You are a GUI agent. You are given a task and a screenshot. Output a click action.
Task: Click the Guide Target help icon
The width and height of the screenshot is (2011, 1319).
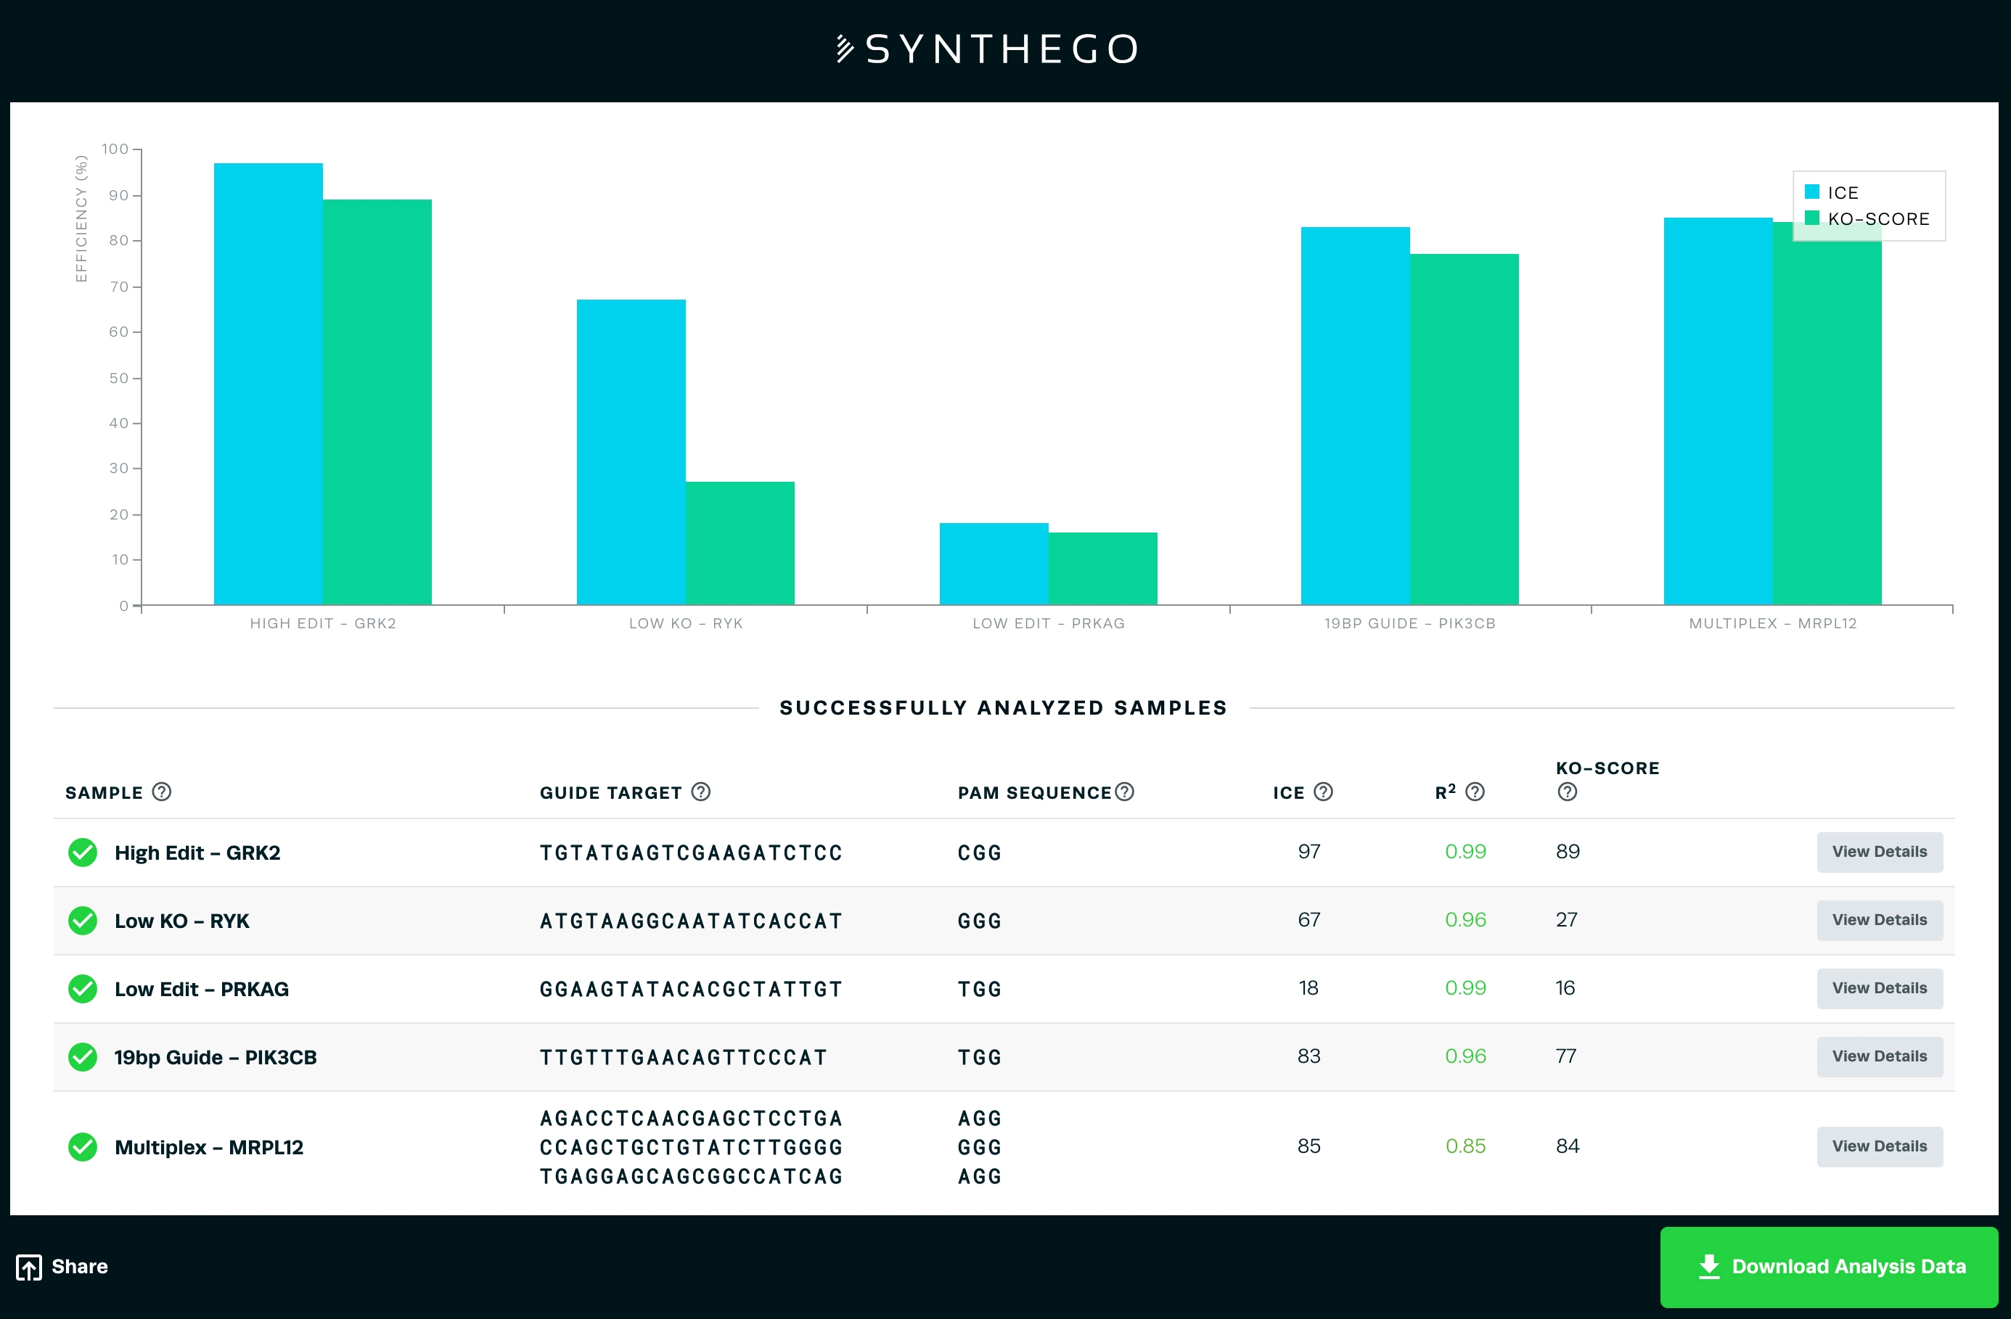pos(700,792)
